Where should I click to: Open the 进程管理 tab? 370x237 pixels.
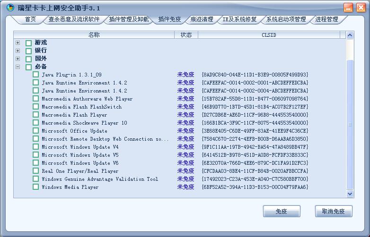(326, 19)
